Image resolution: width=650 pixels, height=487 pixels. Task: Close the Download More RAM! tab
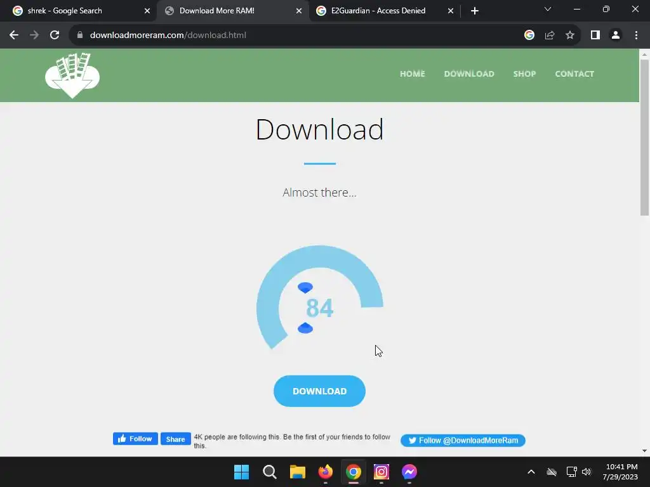[x=299, y=11]
